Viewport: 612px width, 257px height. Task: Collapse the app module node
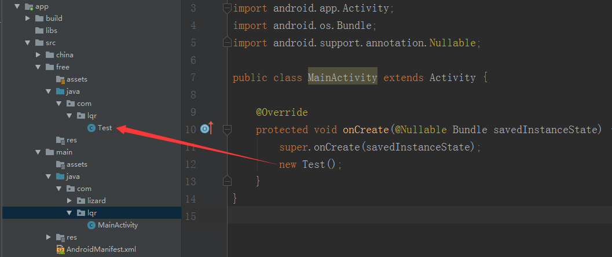click(17, 6)
